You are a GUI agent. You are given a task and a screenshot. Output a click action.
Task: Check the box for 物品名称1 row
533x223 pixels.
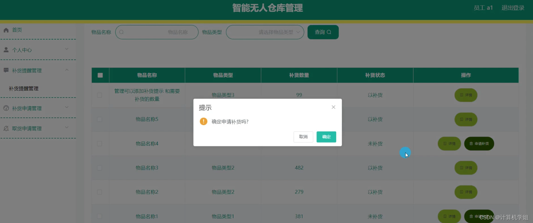coord(100,216)
